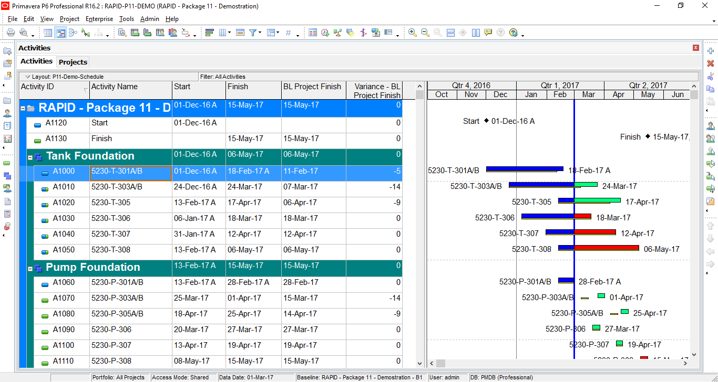The height and width of the screenshot is (382, 718).
Task: Switch to the Projects tab
Action: (73, 62)
